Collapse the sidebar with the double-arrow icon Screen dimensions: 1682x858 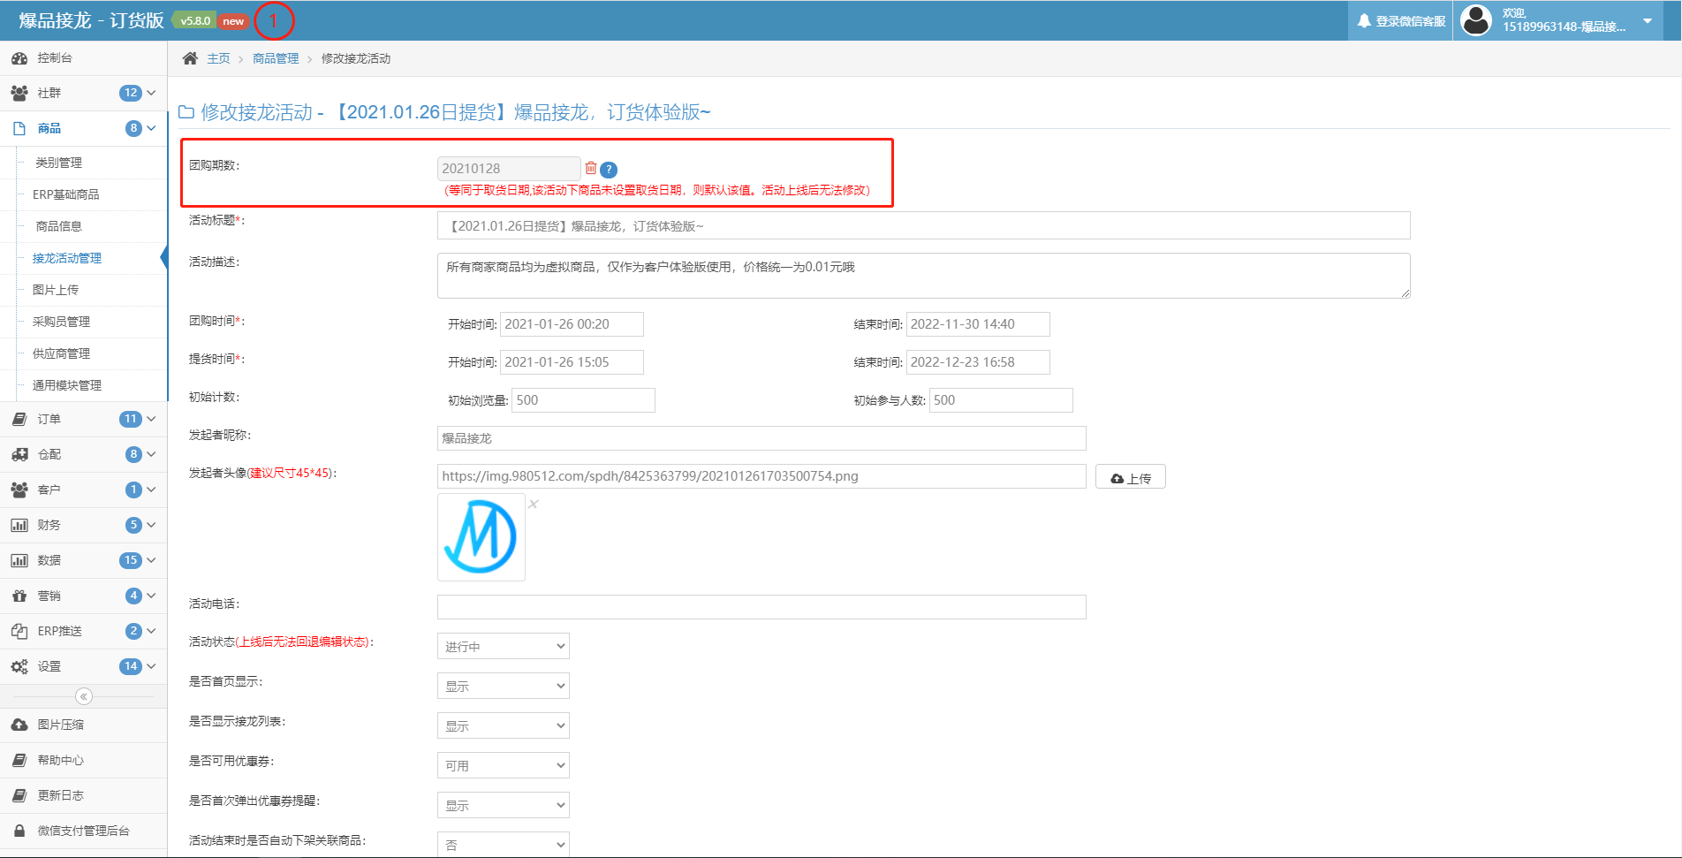pos(84,696)
